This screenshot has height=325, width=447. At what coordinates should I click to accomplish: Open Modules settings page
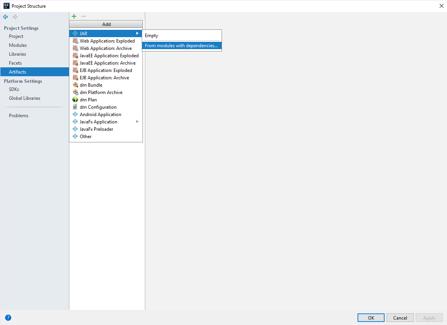click(34, 45)
